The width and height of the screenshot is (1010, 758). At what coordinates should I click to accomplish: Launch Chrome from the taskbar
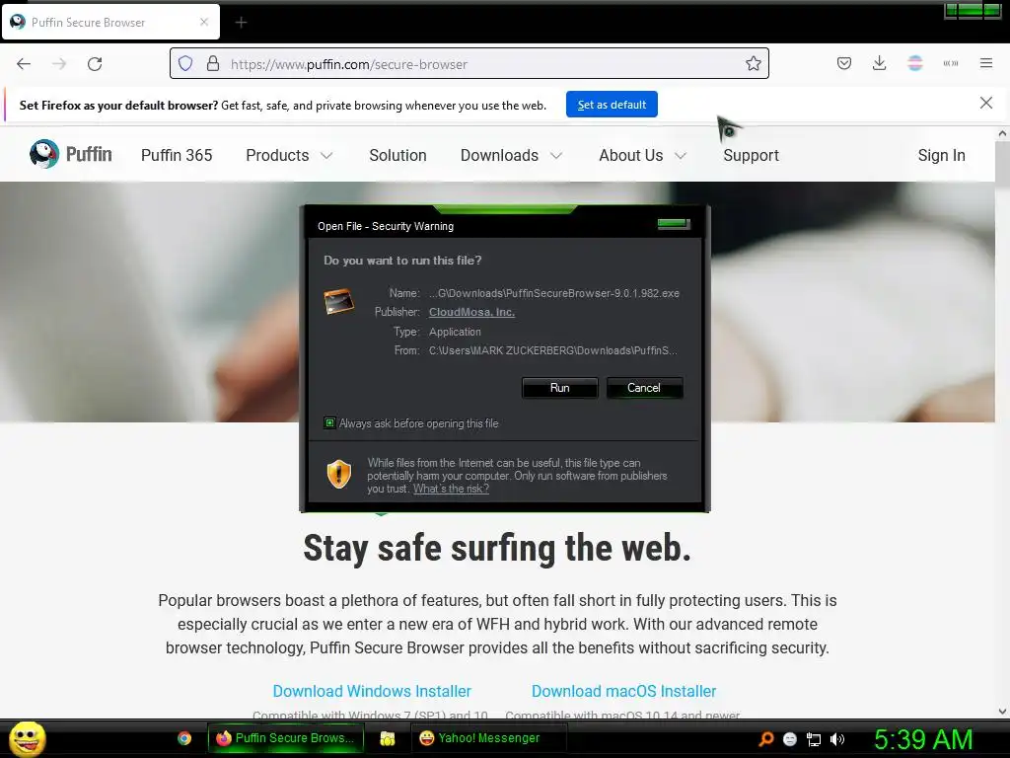(x=184, y=738)
